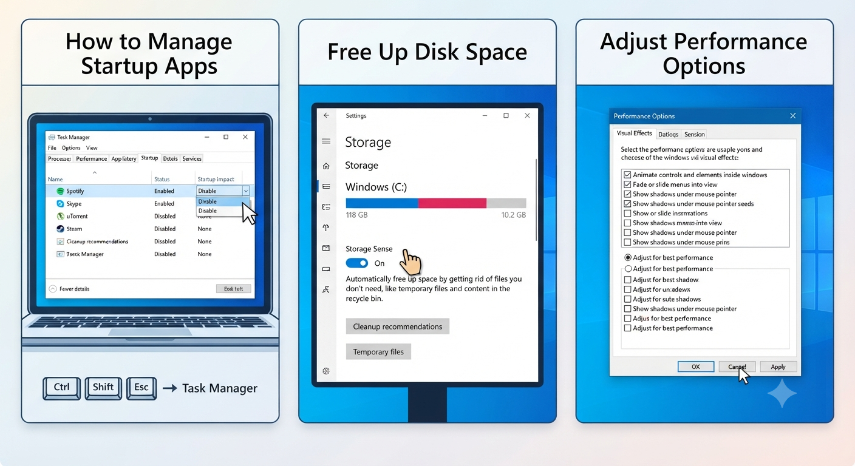Open Spotify's startup impact dropdown arrow
The height and width of the screenshot is (466, 855).
[x=246, y=191]
